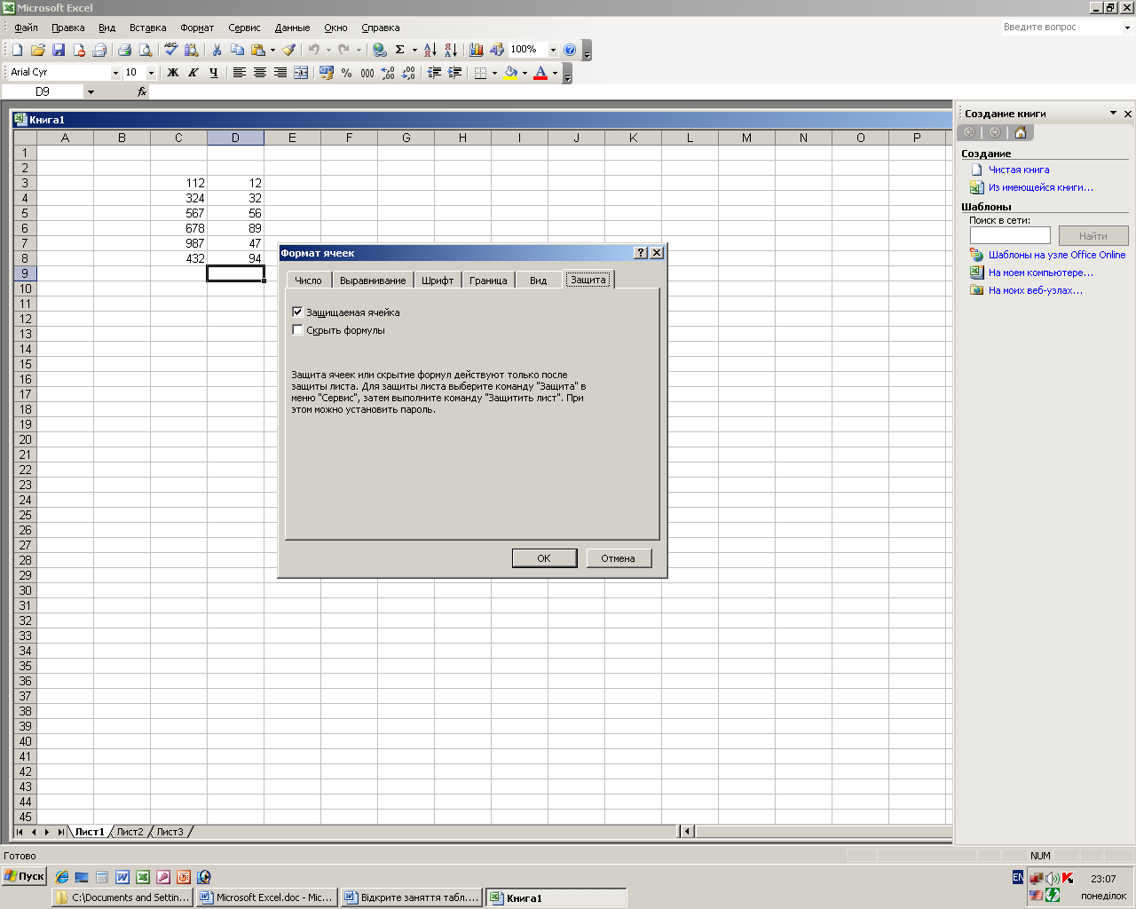Expand the font name dropdown Arial Cyr
1136x909 pixels.
pos(115,73)
